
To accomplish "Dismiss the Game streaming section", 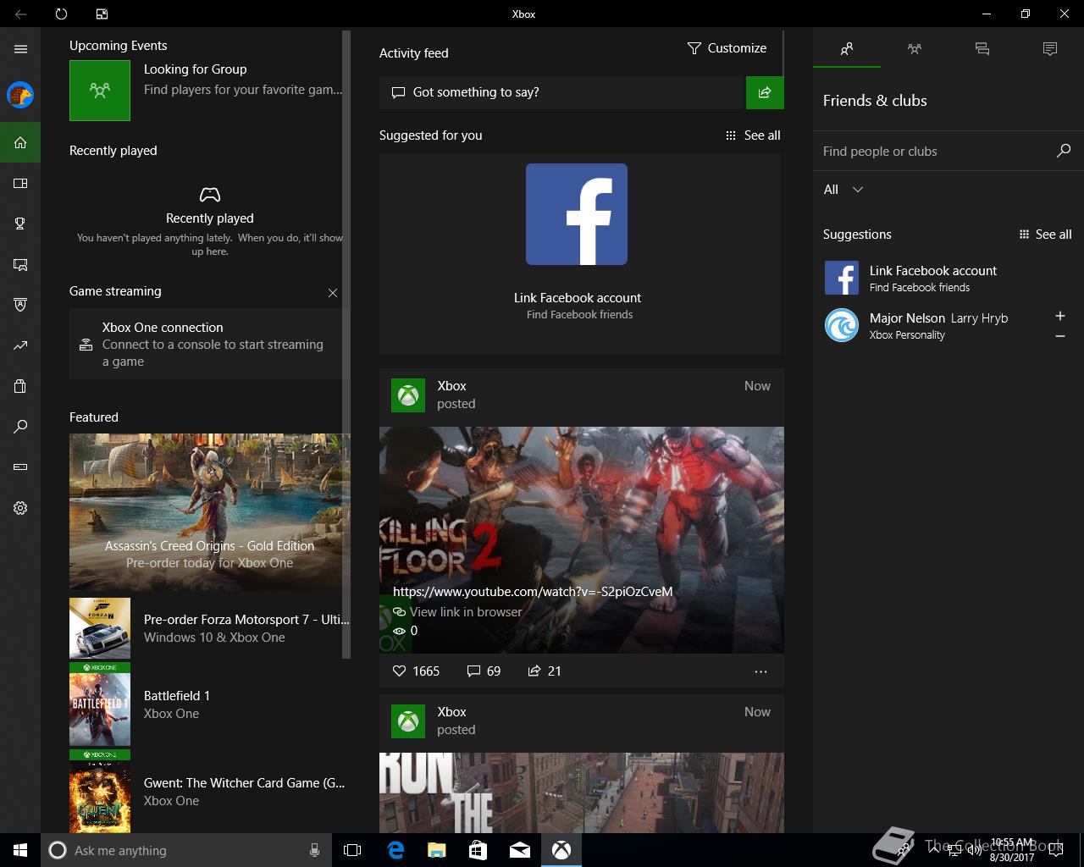I will tap(333, 293).
